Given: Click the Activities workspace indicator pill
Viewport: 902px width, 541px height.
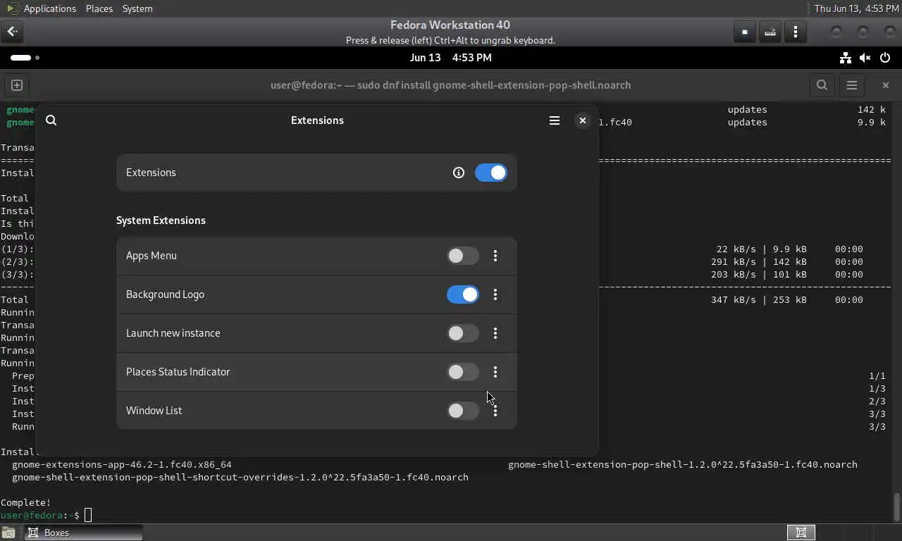Looking at the screenshot, I should pos(25,58).
